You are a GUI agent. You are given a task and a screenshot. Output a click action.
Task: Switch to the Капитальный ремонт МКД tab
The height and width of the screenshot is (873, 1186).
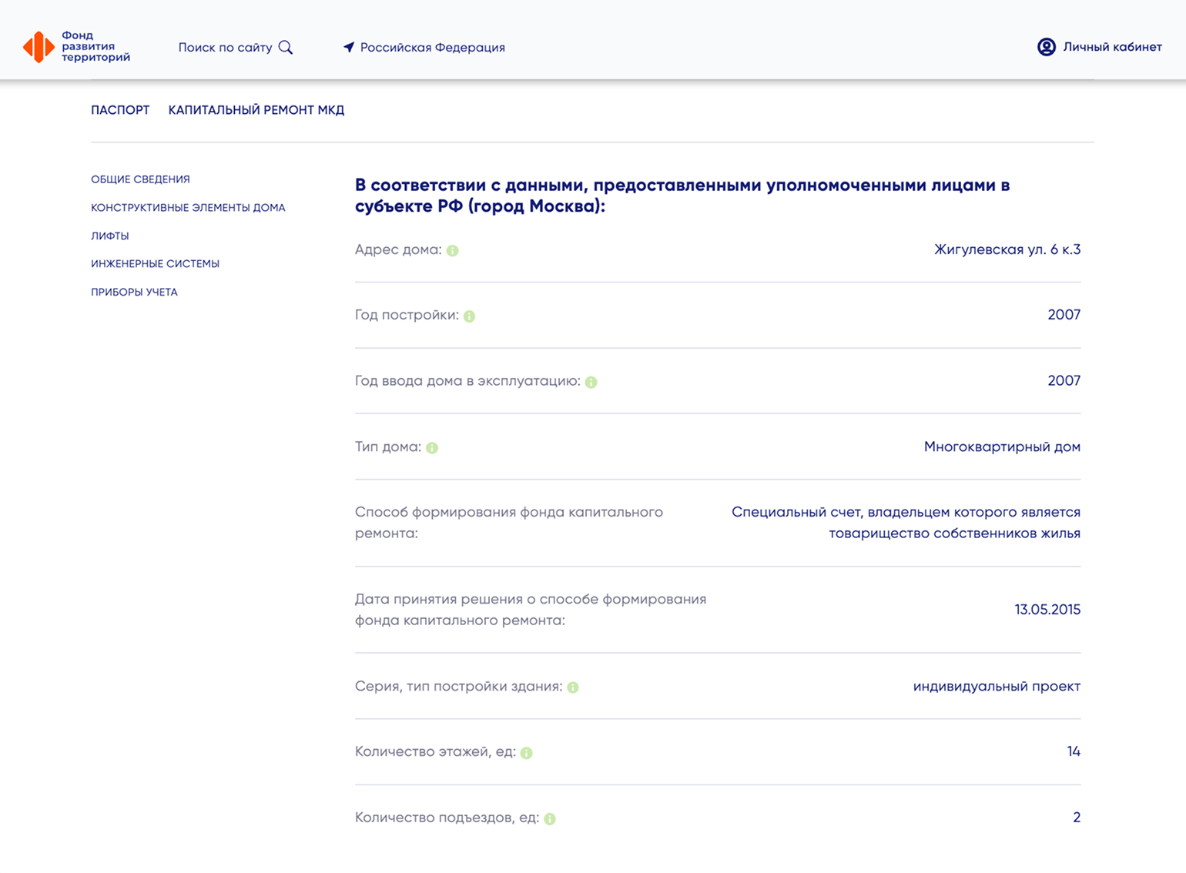[256, 110]
